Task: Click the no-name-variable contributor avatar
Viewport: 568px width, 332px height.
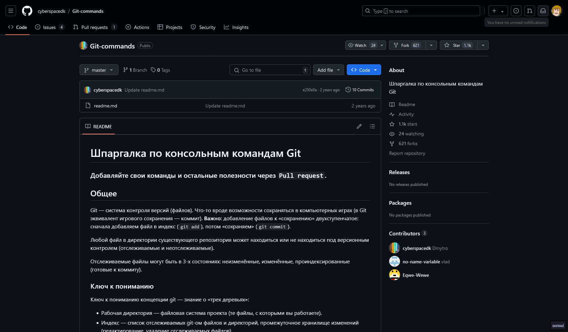Action: point(395,261)
